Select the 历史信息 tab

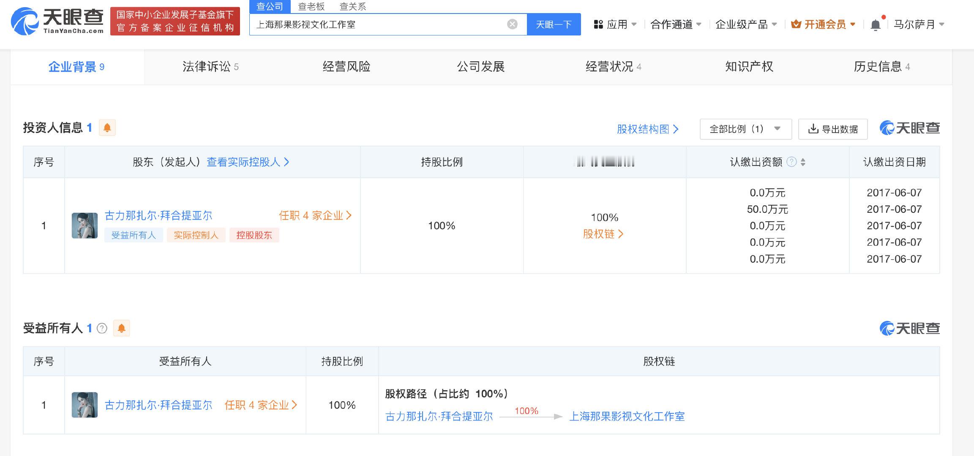(882, 67)
